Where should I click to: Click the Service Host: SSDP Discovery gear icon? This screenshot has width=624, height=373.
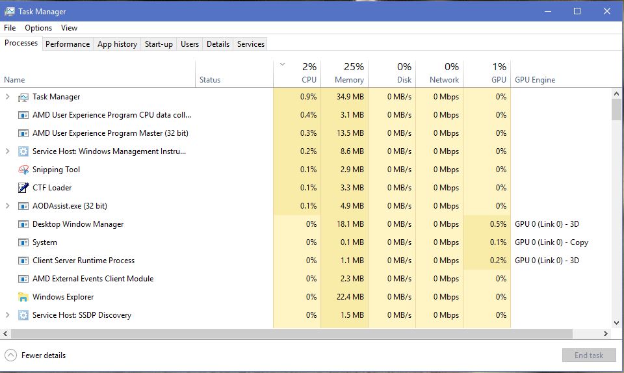click(23, 315)
